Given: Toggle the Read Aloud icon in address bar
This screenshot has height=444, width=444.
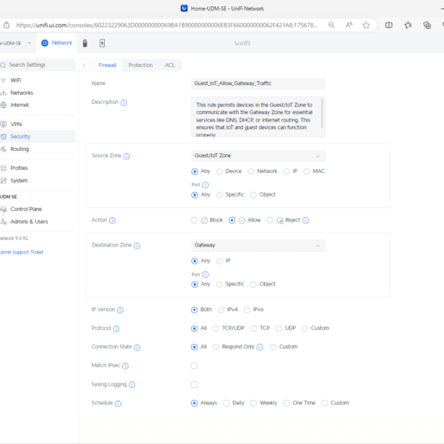Looking at the screenshot, I should pos(349,25).
